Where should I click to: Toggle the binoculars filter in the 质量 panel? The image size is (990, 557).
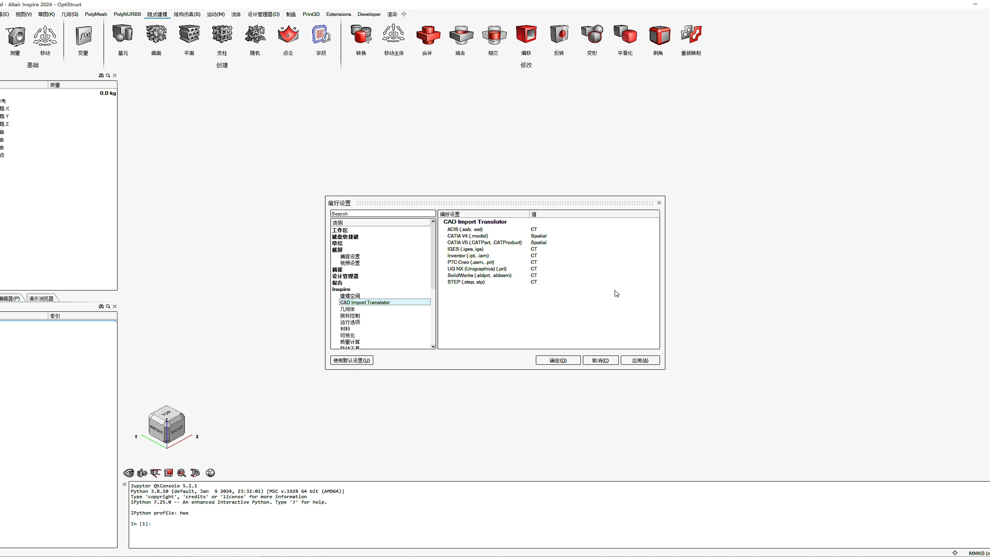tap(101, 75)
